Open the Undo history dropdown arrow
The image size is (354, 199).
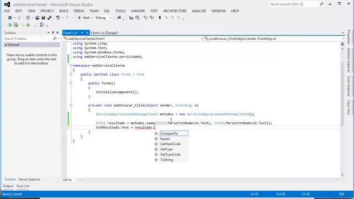pos(63,18)
